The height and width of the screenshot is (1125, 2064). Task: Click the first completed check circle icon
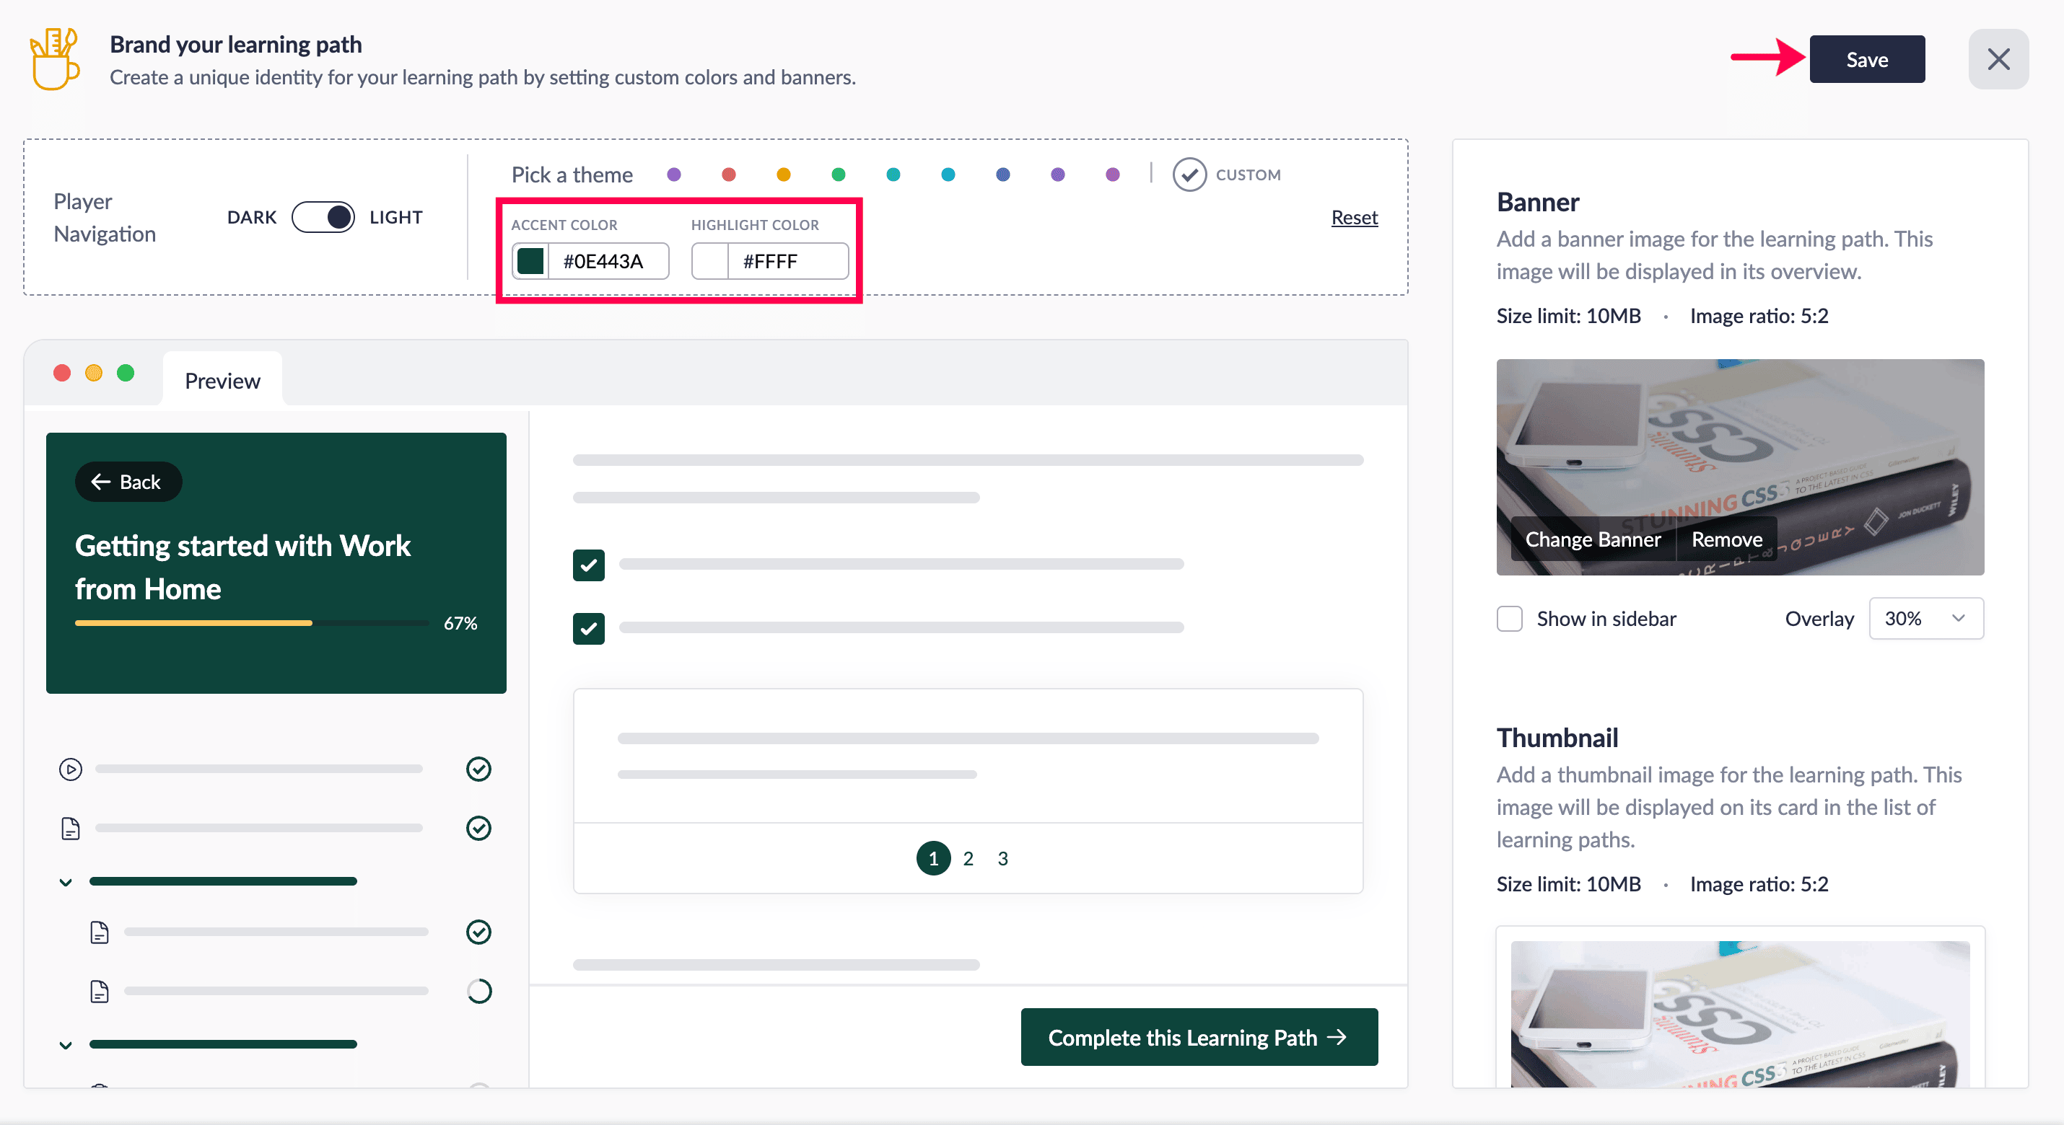(x=478, y=769)
